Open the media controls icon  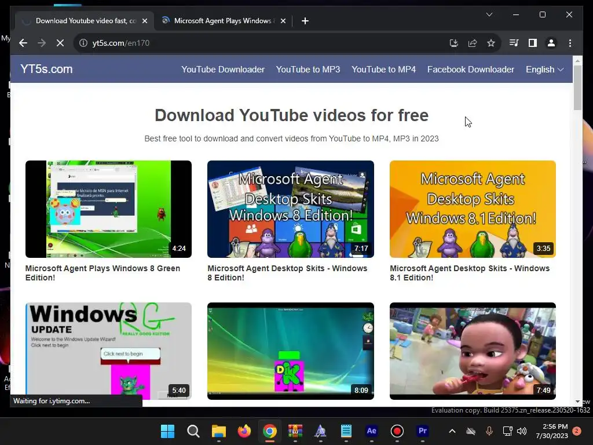click(x=514, y=43)
